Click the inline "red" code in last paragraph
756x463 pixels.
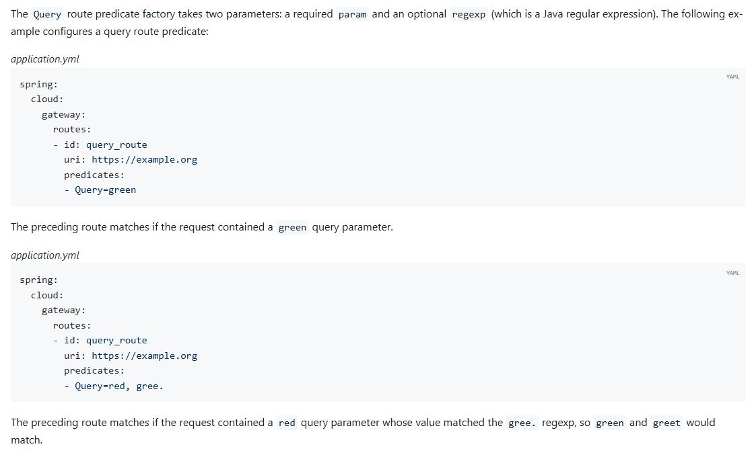[x=287, y=423]
